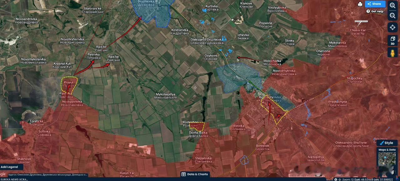Open the Style panel
The width and height of the screenshot is (400, 181).
(x=387, y=143)
